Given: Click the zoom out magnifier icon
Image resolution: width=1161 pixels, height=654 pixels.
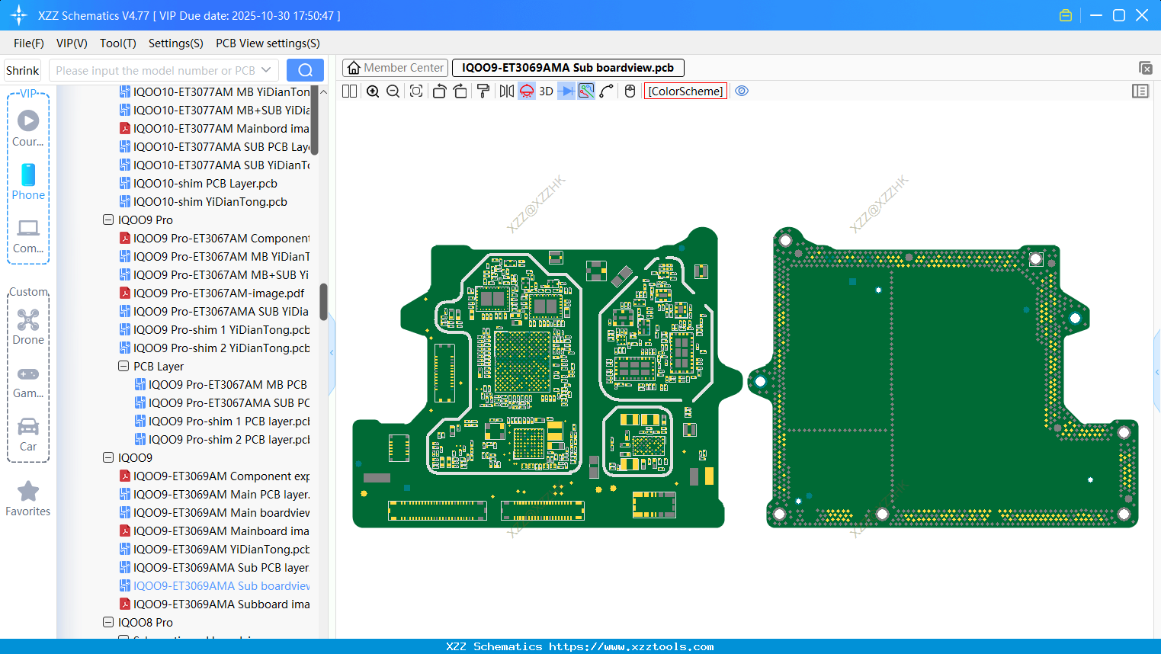Looking at the screenshot, I should [x=393, y=91].
